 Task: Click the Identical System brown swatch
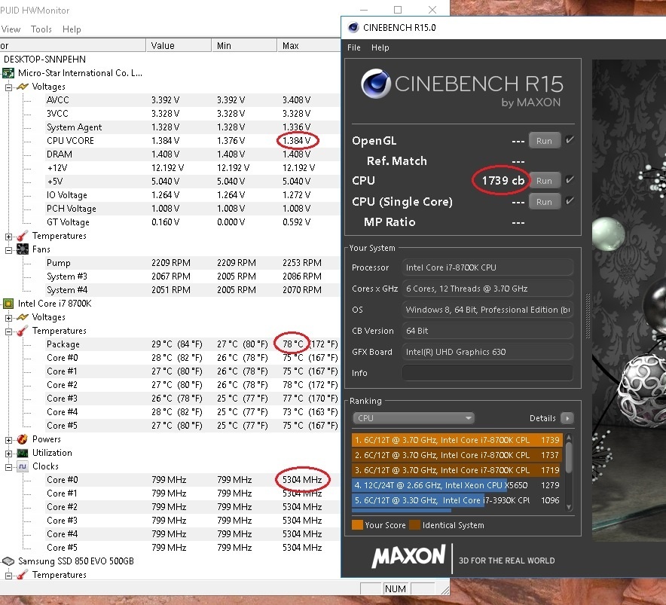[415, 525]
